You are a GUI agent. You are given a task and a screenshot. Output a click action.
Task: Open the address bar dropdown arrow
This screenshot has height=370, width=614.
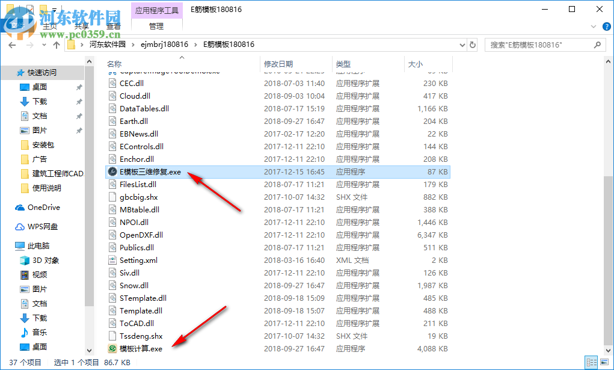462,44
